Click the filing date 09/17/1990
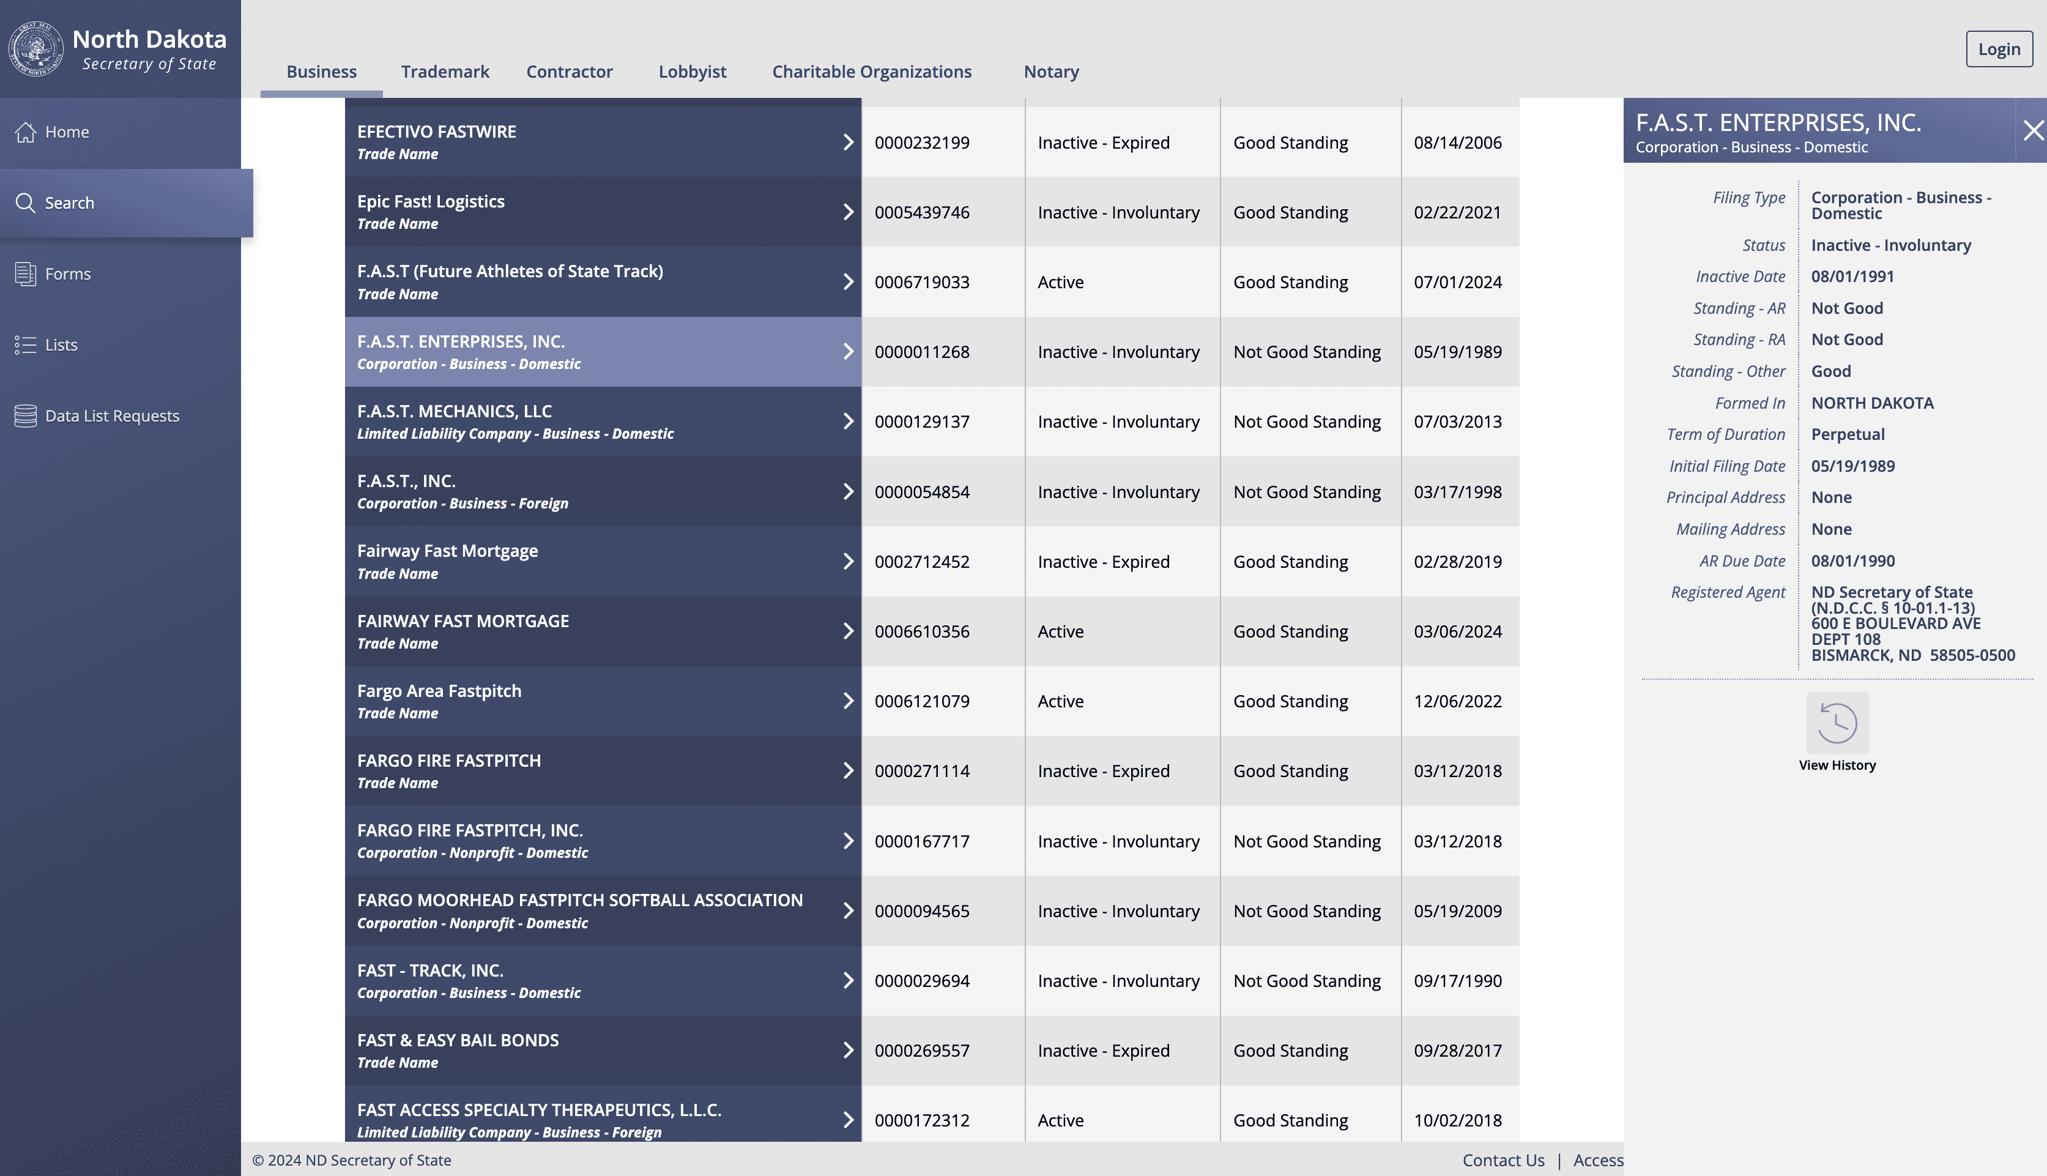 point(1457,981)
